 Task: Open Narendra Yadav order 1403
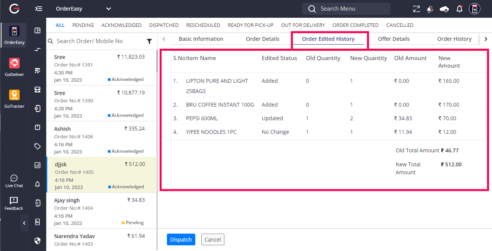coord(101,240)
